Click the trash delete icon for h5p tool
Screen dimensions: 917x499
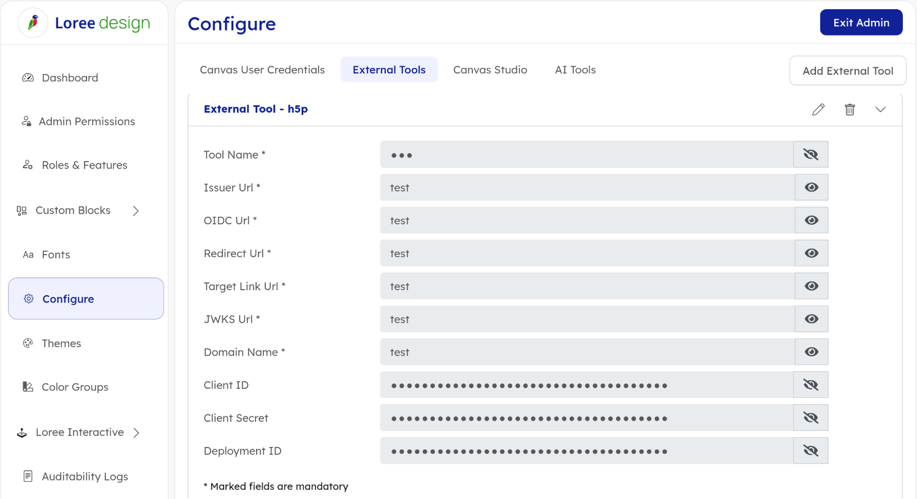[850, 110]
